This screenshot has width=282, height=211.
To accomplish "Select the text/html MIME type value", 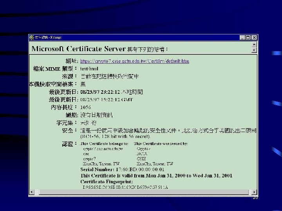I will pos(89,69).
